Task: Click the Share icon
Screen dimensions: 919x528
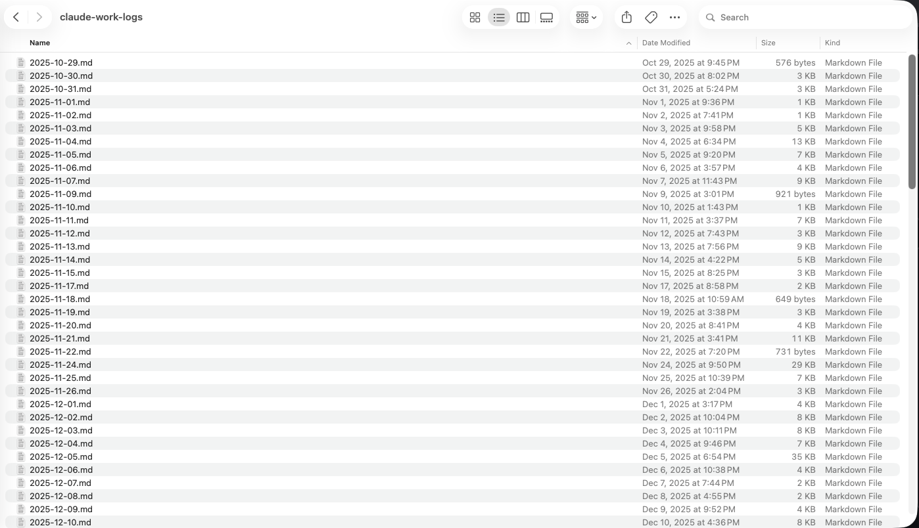Action: tap(626, 18)
